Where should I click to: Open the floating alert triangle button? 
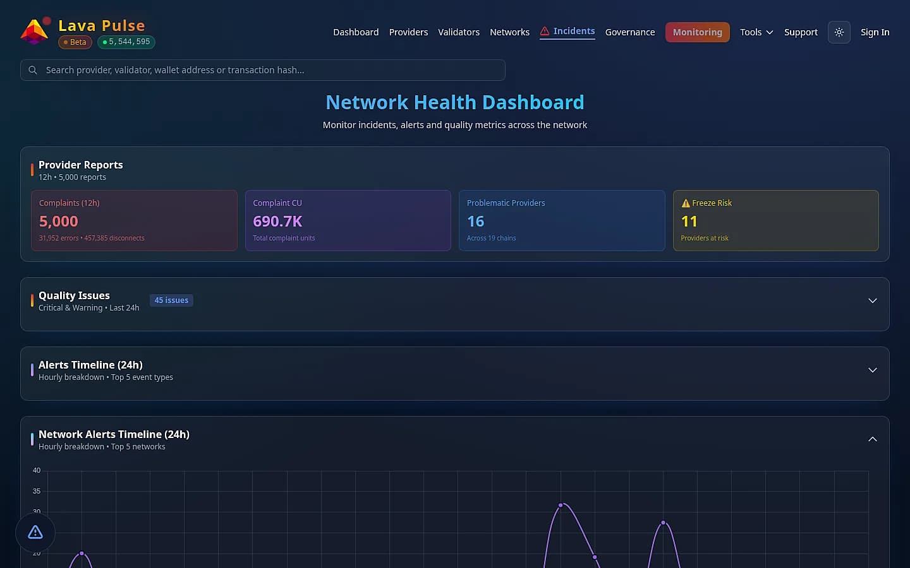(35, 533)
